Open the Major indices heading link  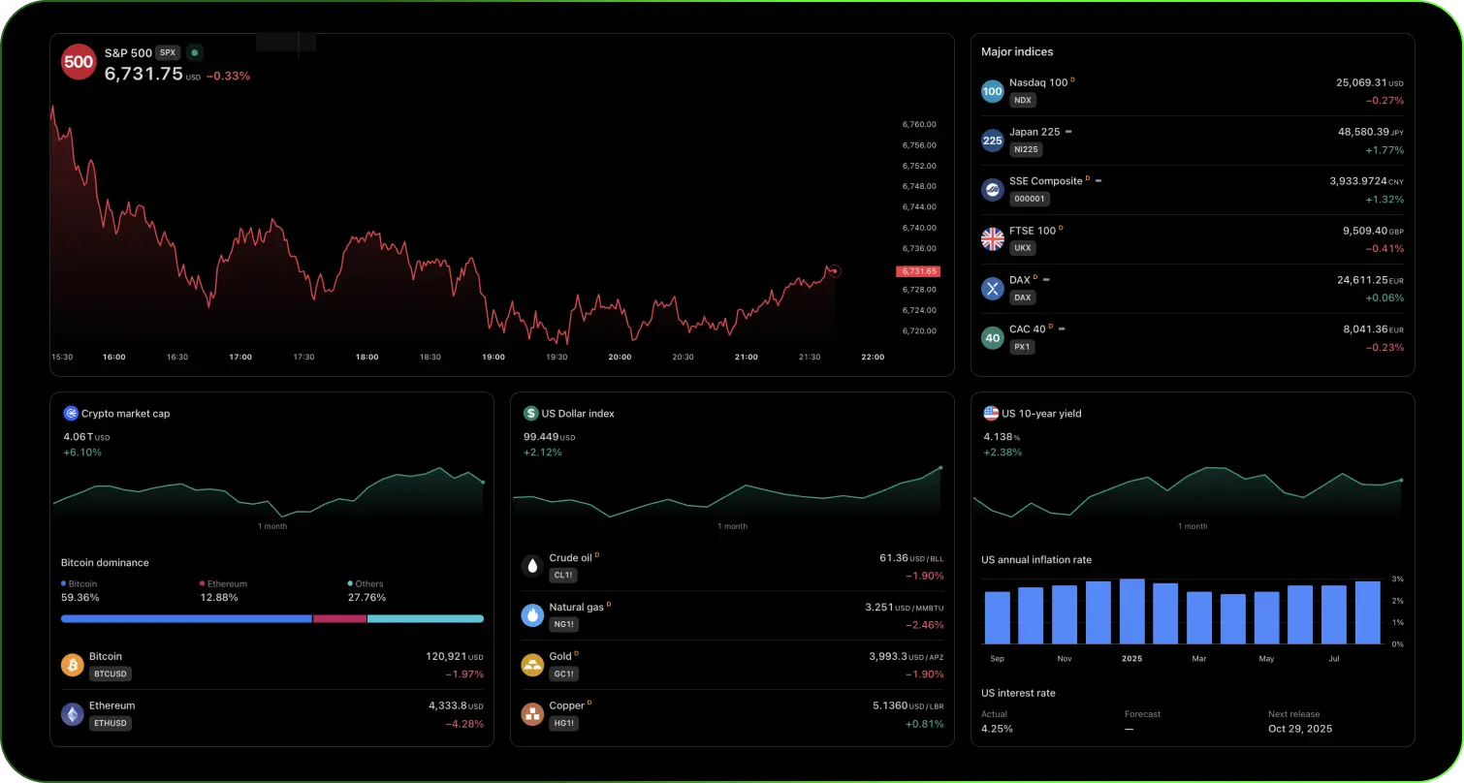pos(1016,52)
